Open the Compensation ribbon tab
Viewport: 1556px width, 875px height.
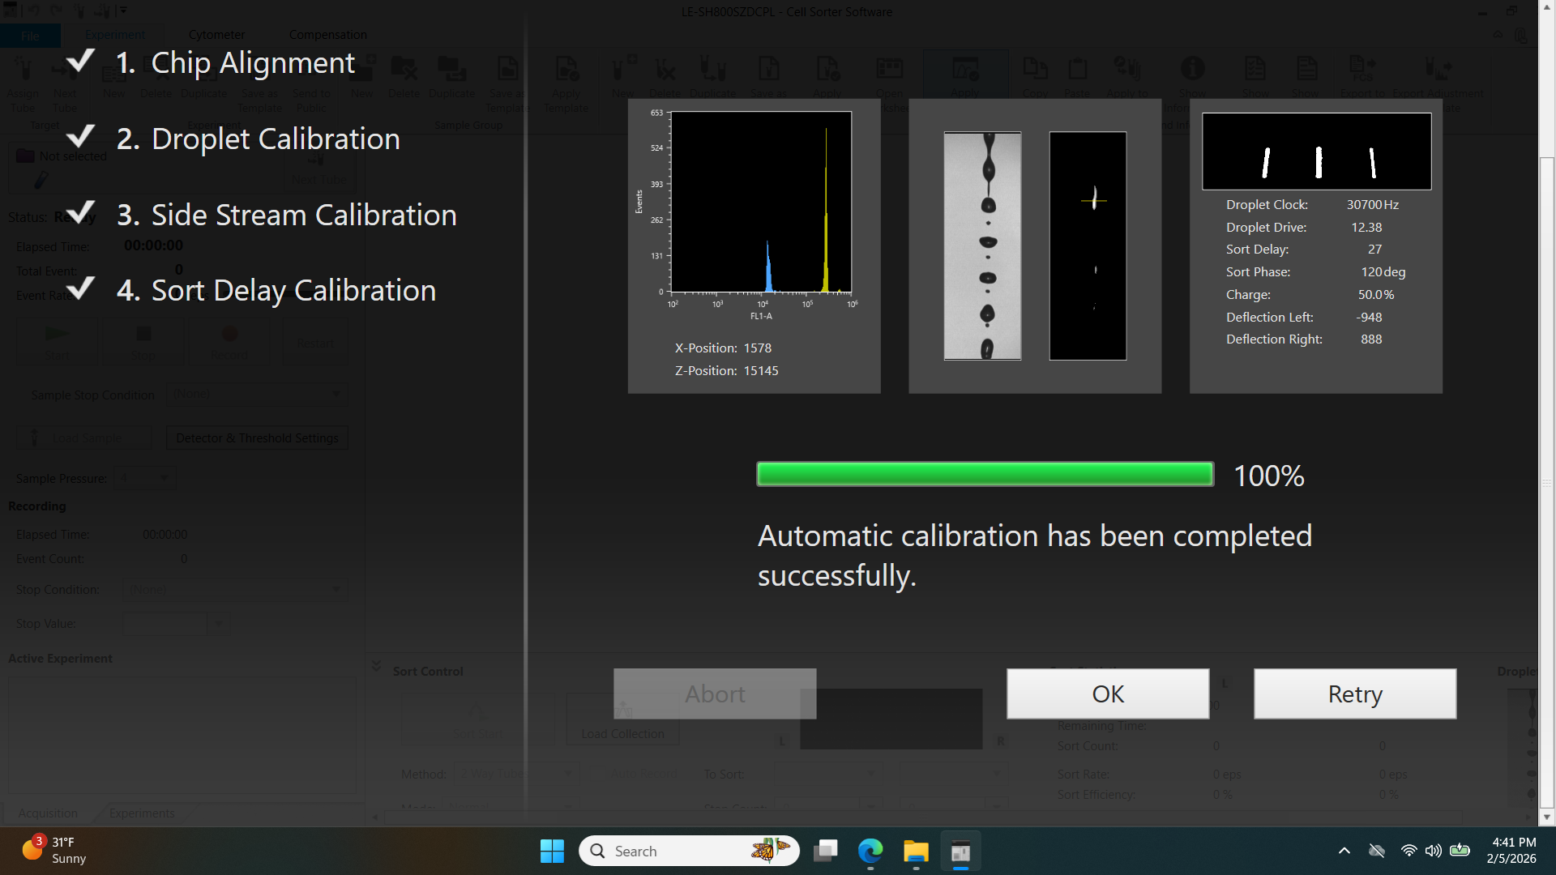click(327, 35)
